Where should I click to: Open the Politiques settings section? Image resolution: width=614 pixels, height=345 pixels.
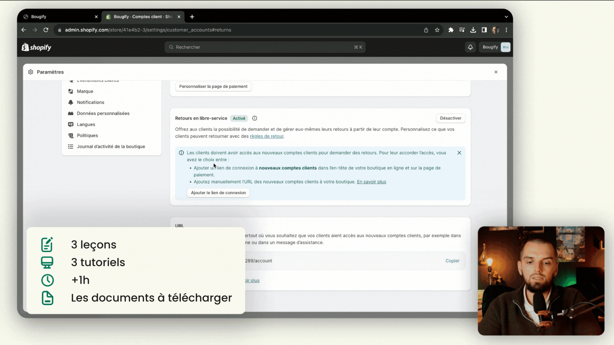pyautogui.click(x=87, y=135)
